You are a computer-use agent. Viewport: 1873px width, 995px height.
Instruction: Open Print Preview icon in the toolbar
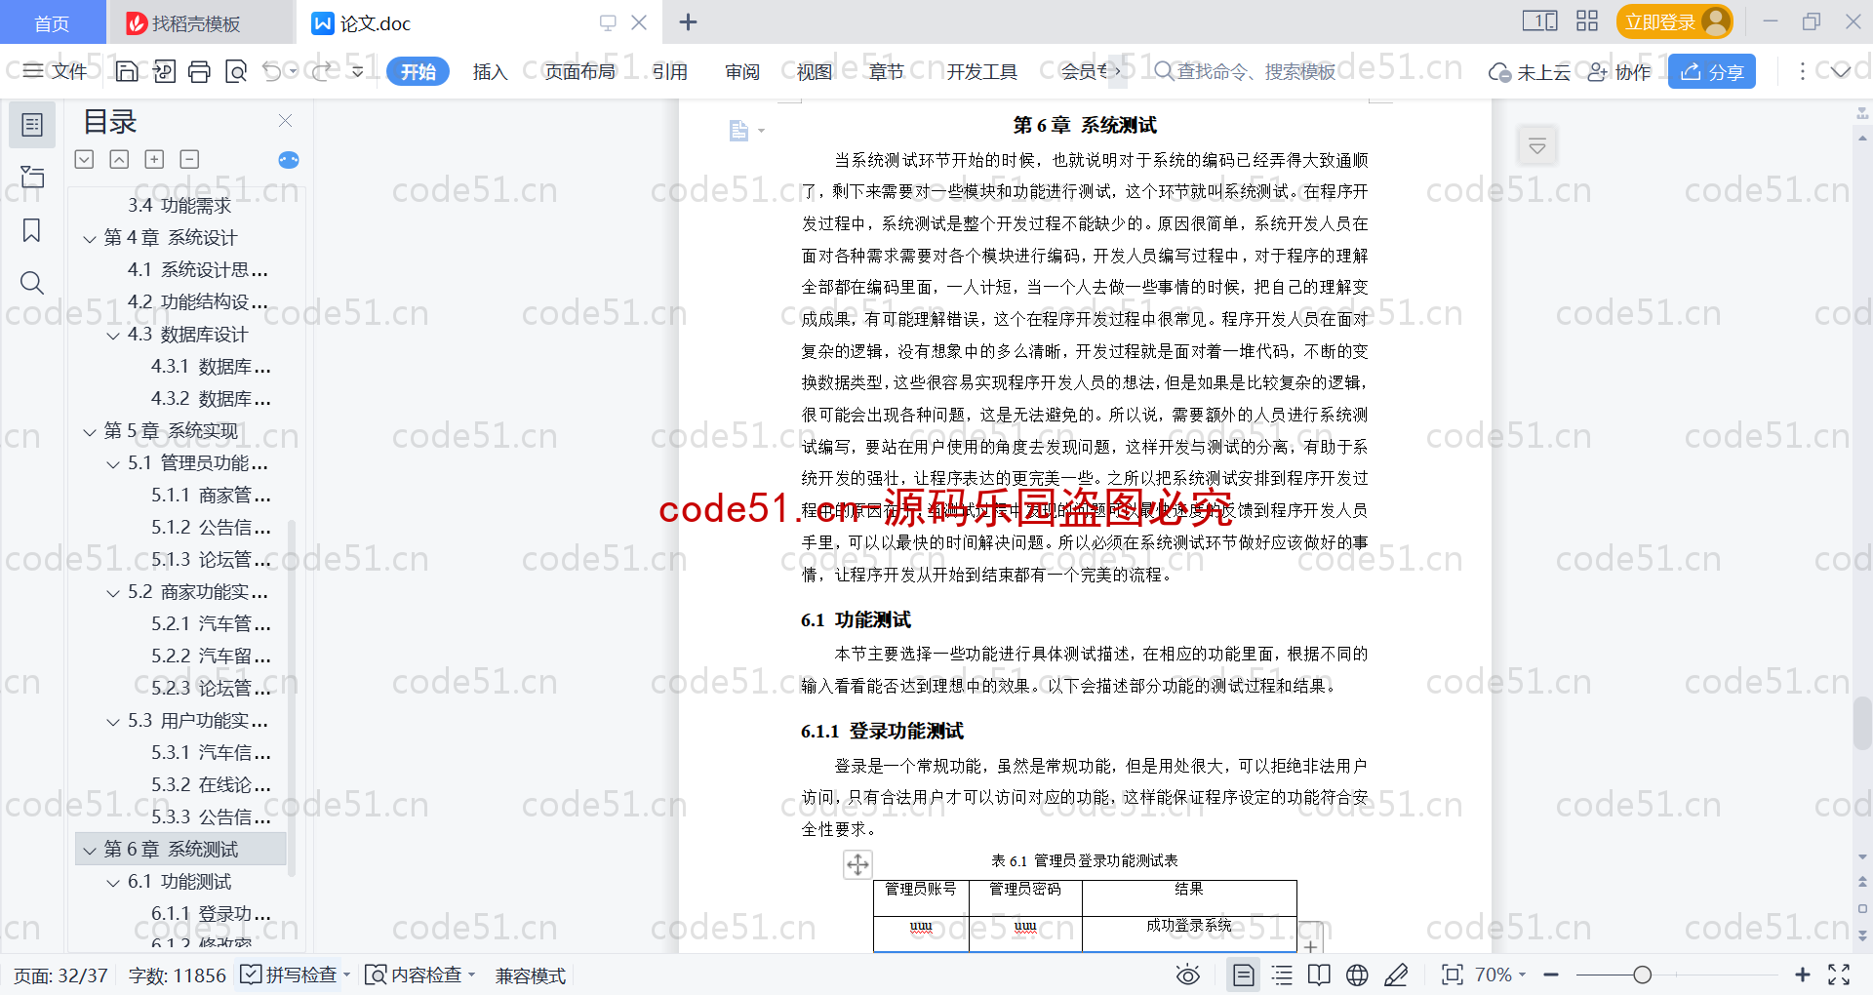coord(235,71)
